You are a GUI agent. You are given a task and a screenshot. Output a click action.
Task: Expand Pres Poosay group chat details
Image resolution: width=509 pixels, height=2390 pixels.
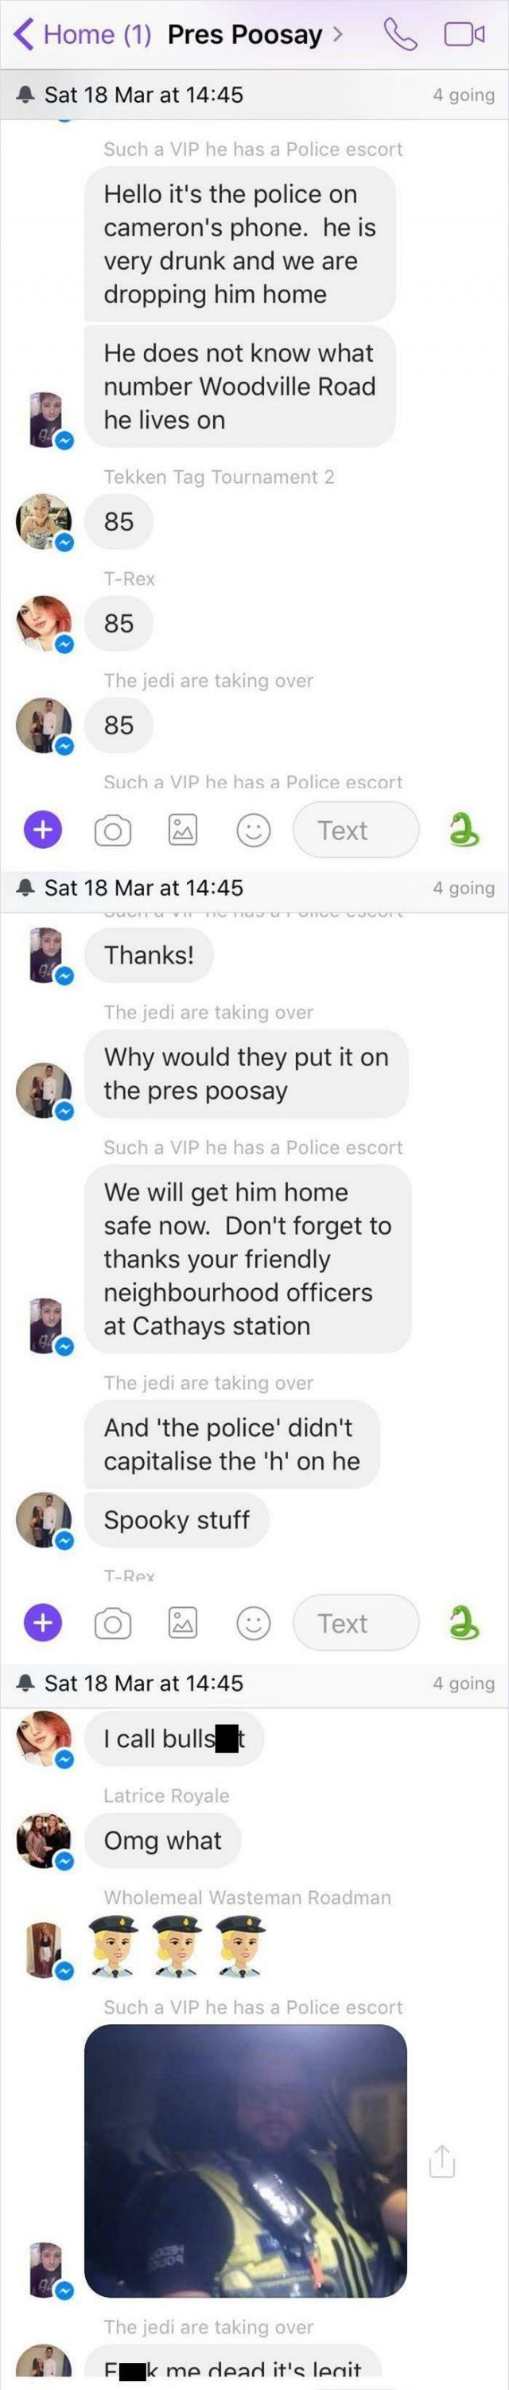click(255, 34)
